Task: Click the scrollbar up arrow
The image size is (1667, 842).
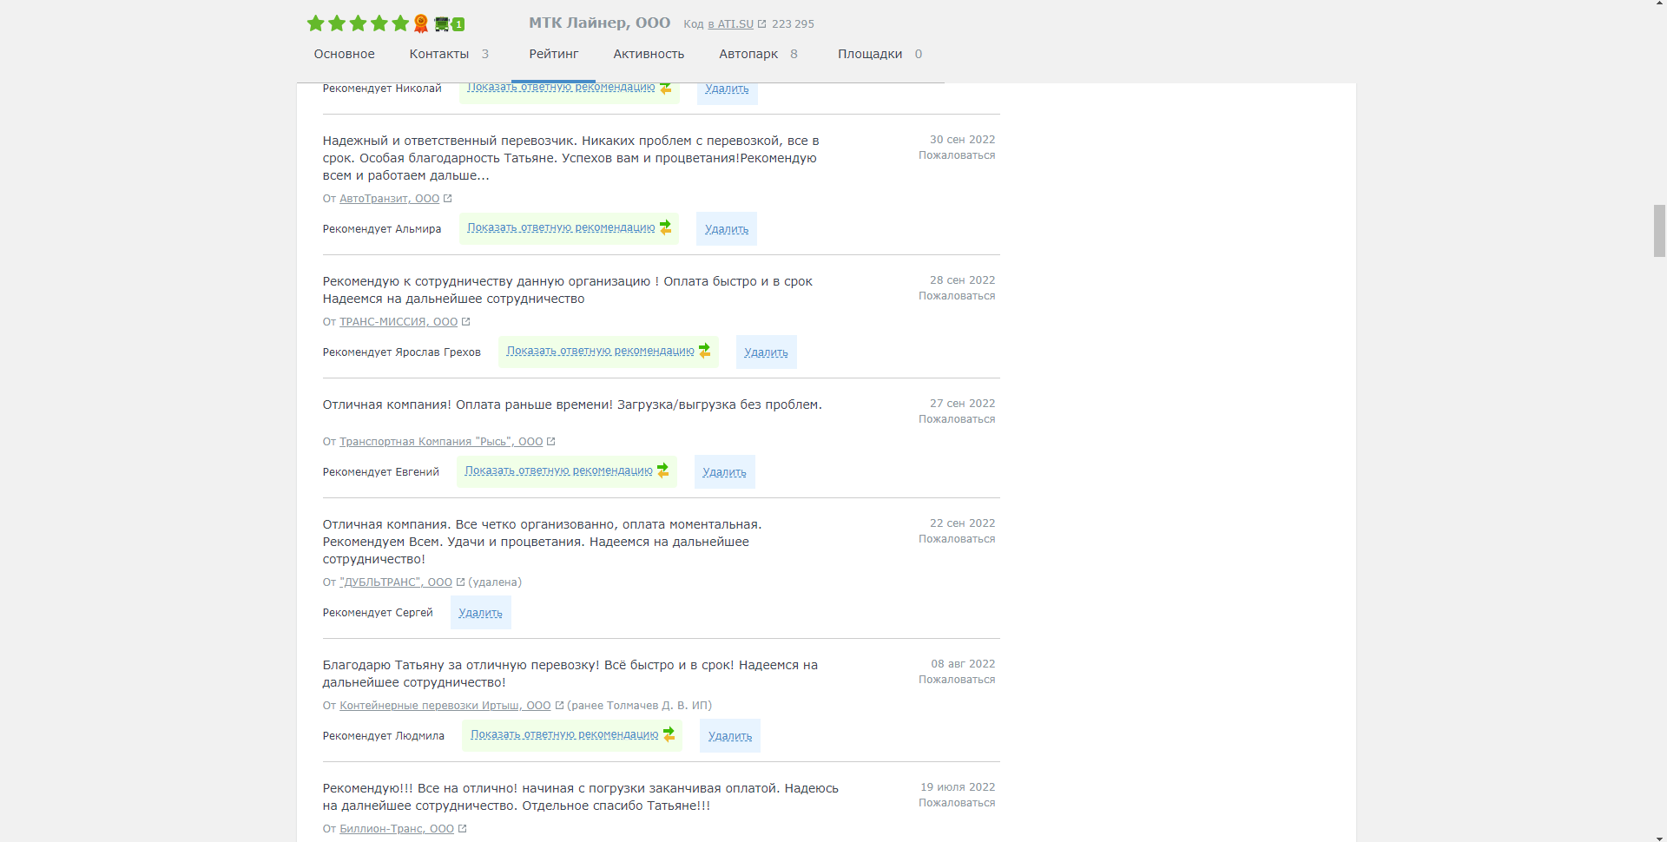Action: click(1659, 5)
